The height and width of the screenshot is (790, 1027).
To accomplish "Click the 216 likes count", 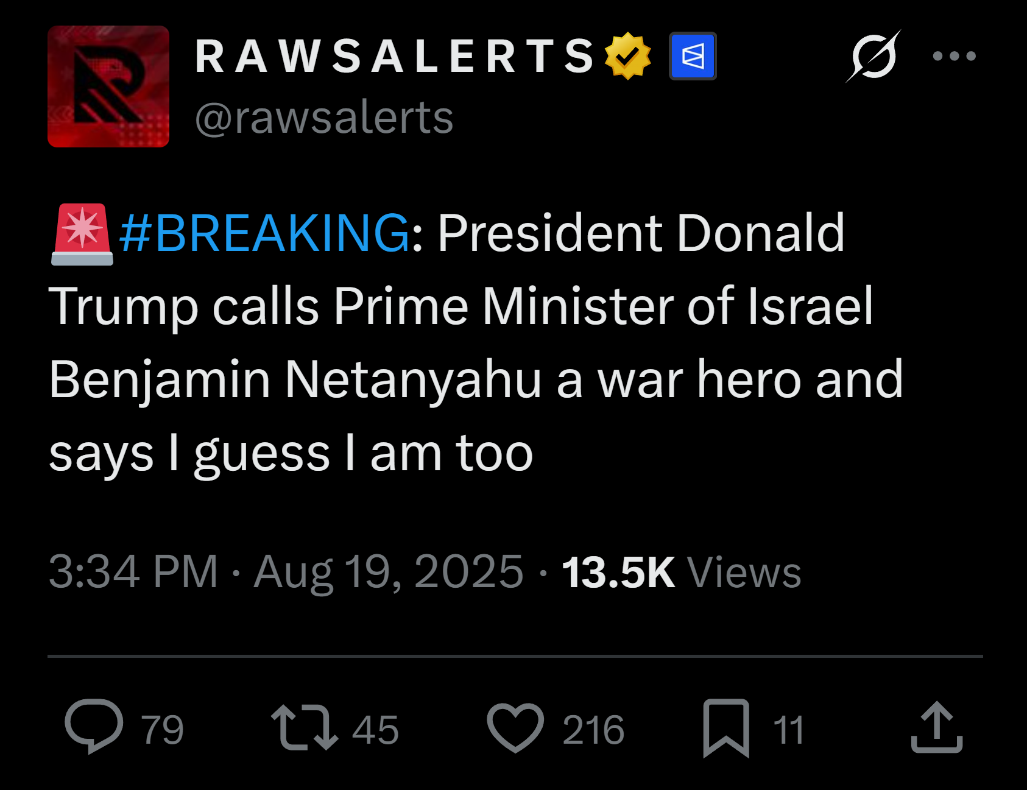I will pos(593,729).
